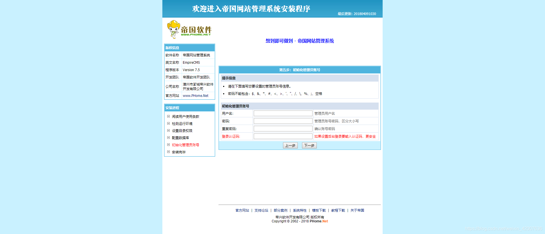Click the 欢迎进入帝国网站管理系统安装程序 title
The height and width of the screenshot is (234, 545).
(x=251, y=9)
